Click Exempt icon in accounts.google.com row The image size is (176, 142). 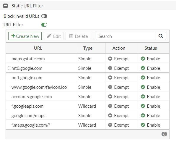110,96
